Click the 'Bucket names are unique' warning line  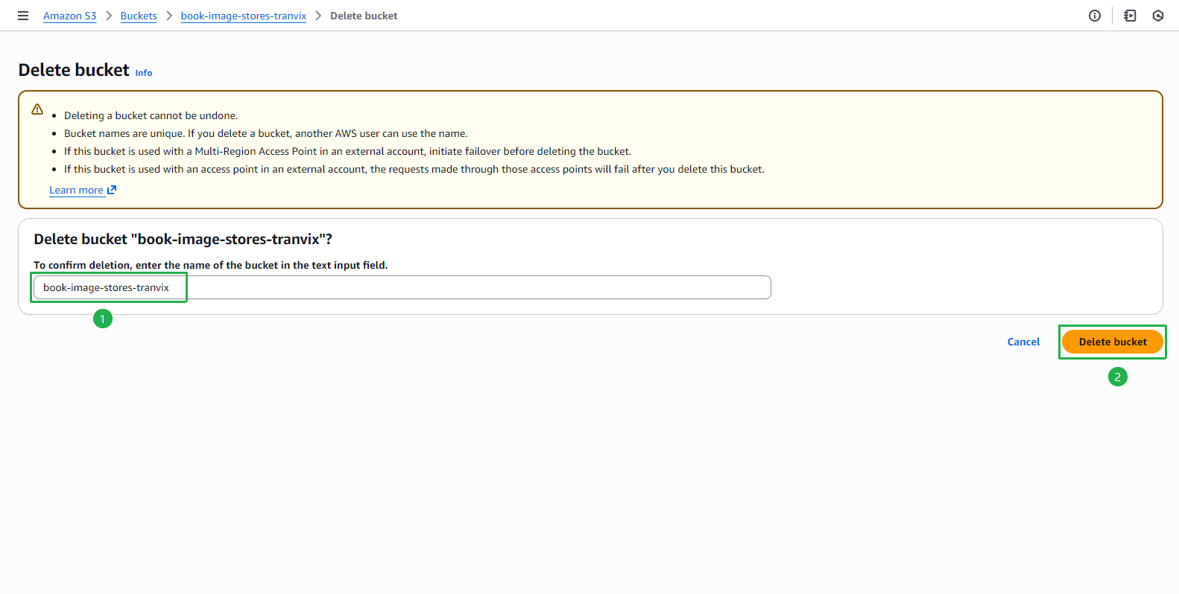pyautogui.click(x=266, y=133)
